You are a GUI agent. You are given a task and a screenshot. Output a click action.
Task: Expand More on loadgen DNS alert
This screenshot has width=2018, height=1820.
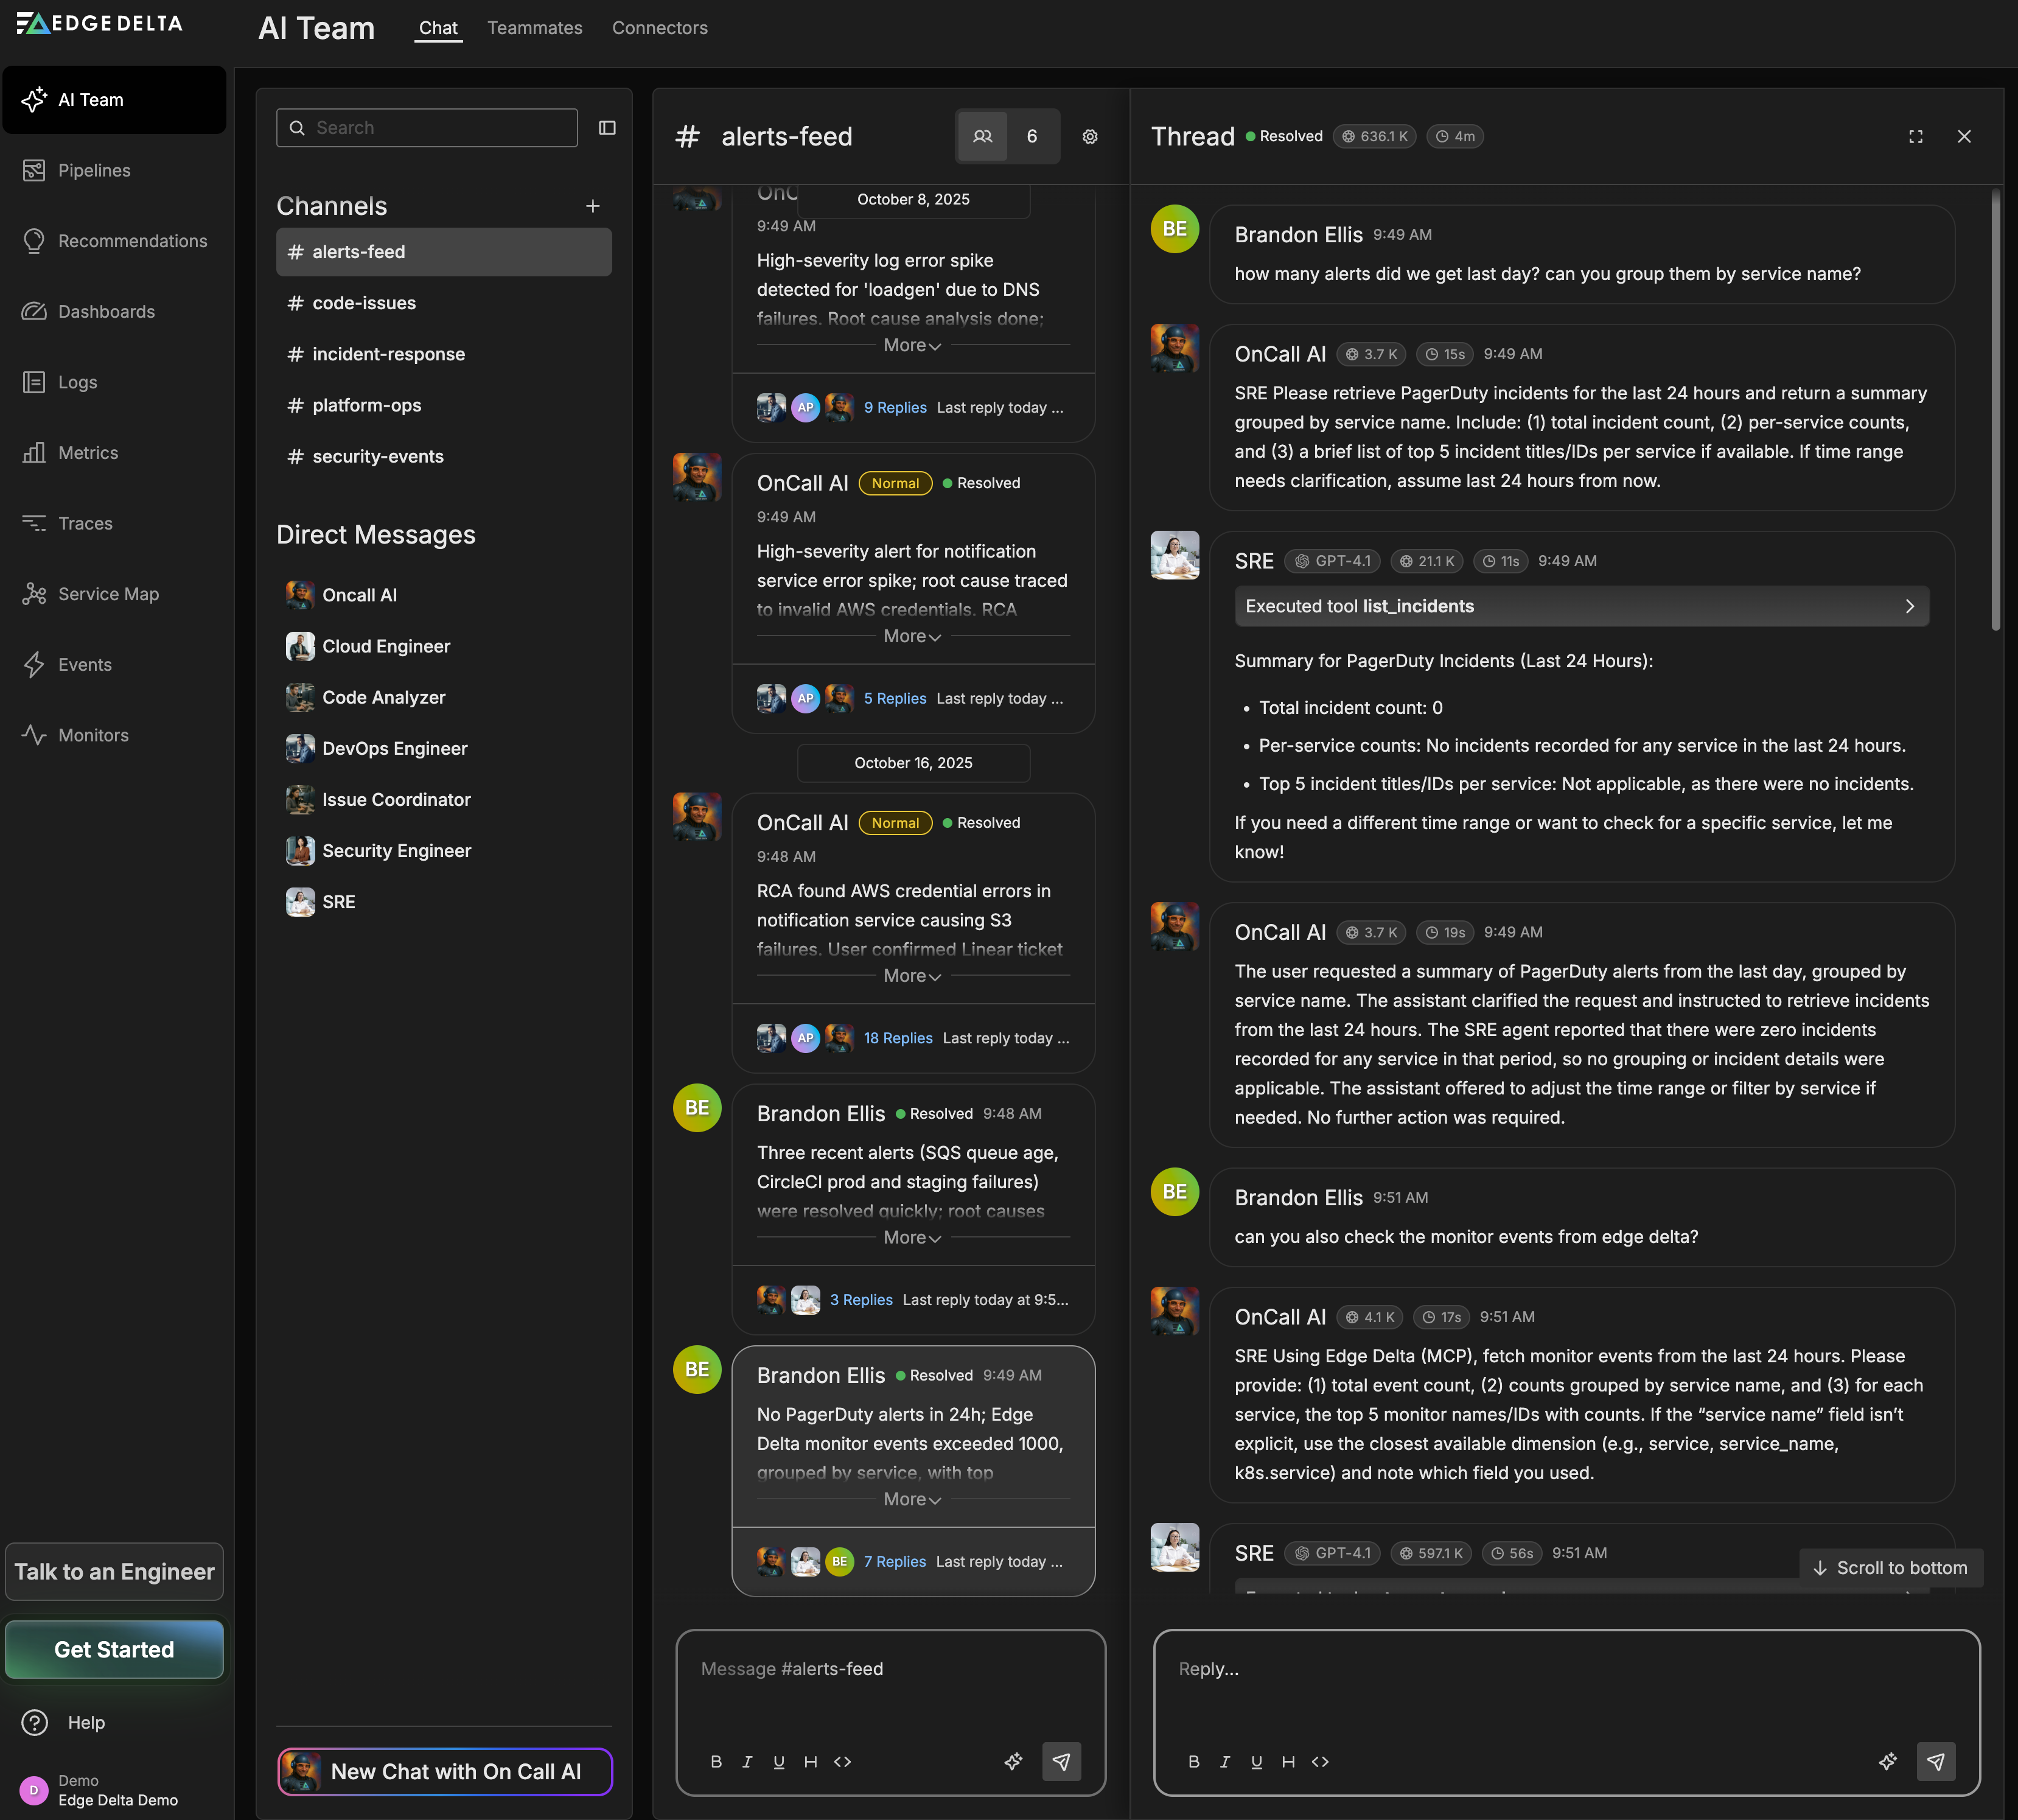click(912, 345)
